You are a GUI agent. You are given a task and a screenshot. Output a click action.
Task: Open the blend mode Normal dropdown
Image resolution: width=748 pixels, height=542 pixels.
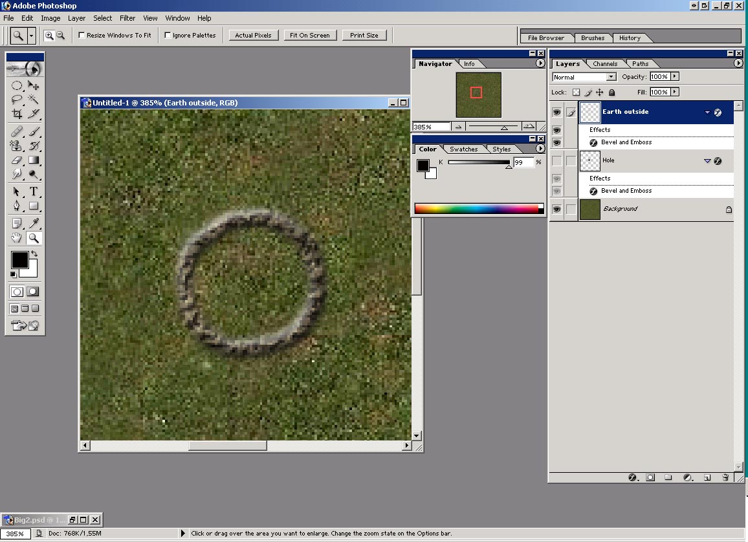pos(611,77)
